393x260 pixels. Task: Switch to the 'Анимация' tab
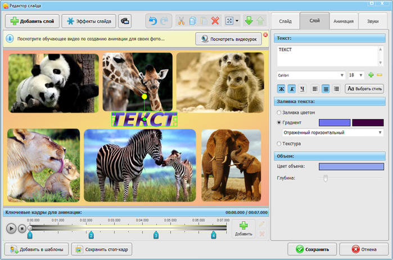[x=344, y=21]
